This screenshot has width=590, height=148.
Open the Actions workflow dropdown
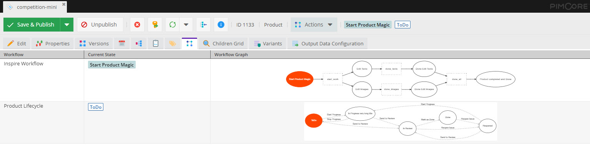point(314,25)
